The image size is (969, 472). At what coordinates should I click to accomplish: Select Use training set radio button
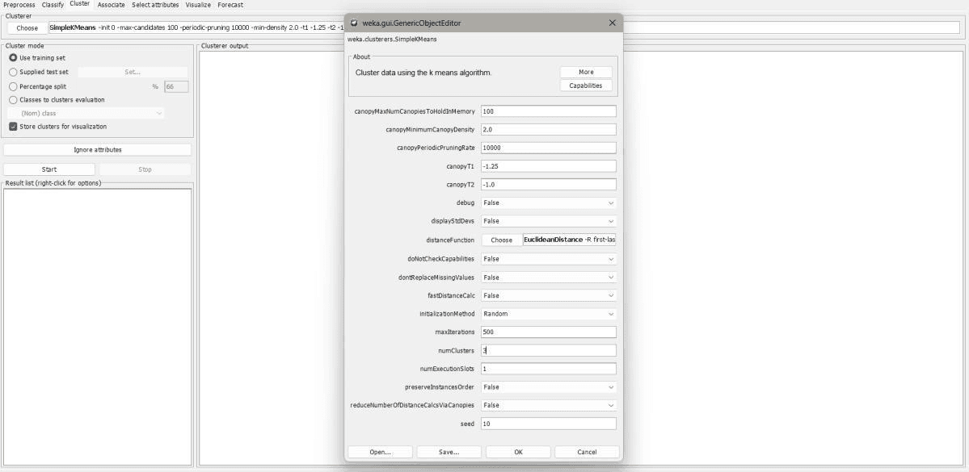[x=13, y=57]
